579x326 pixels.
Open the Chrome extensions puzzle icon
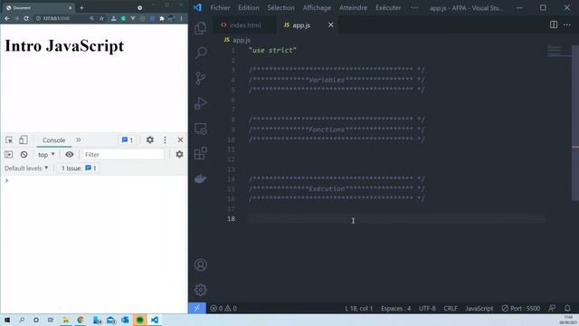[x=162, y=18]
